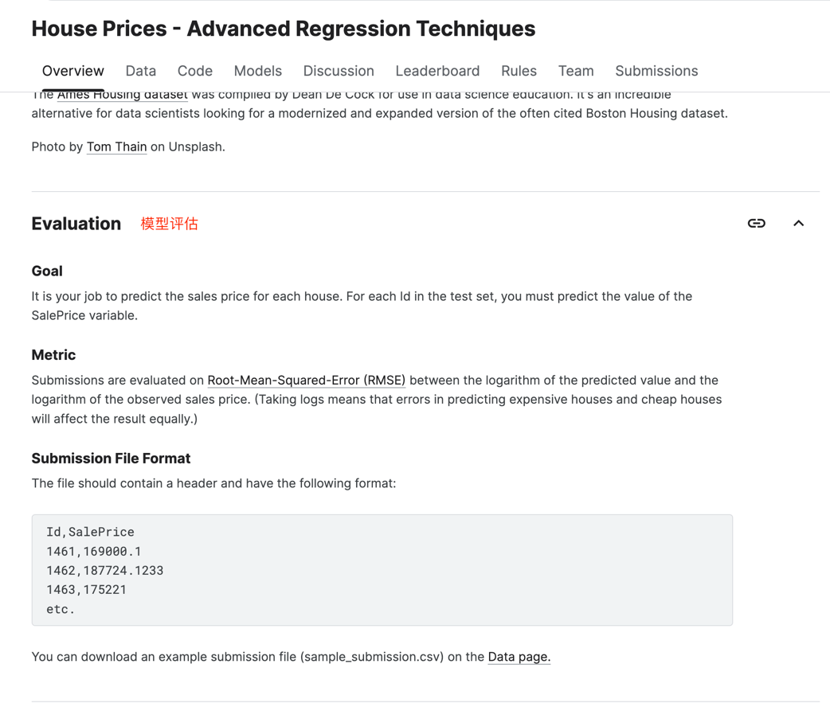Switch to the Data tab
This screenshot has height=703, width=830.
click(141, 71)
